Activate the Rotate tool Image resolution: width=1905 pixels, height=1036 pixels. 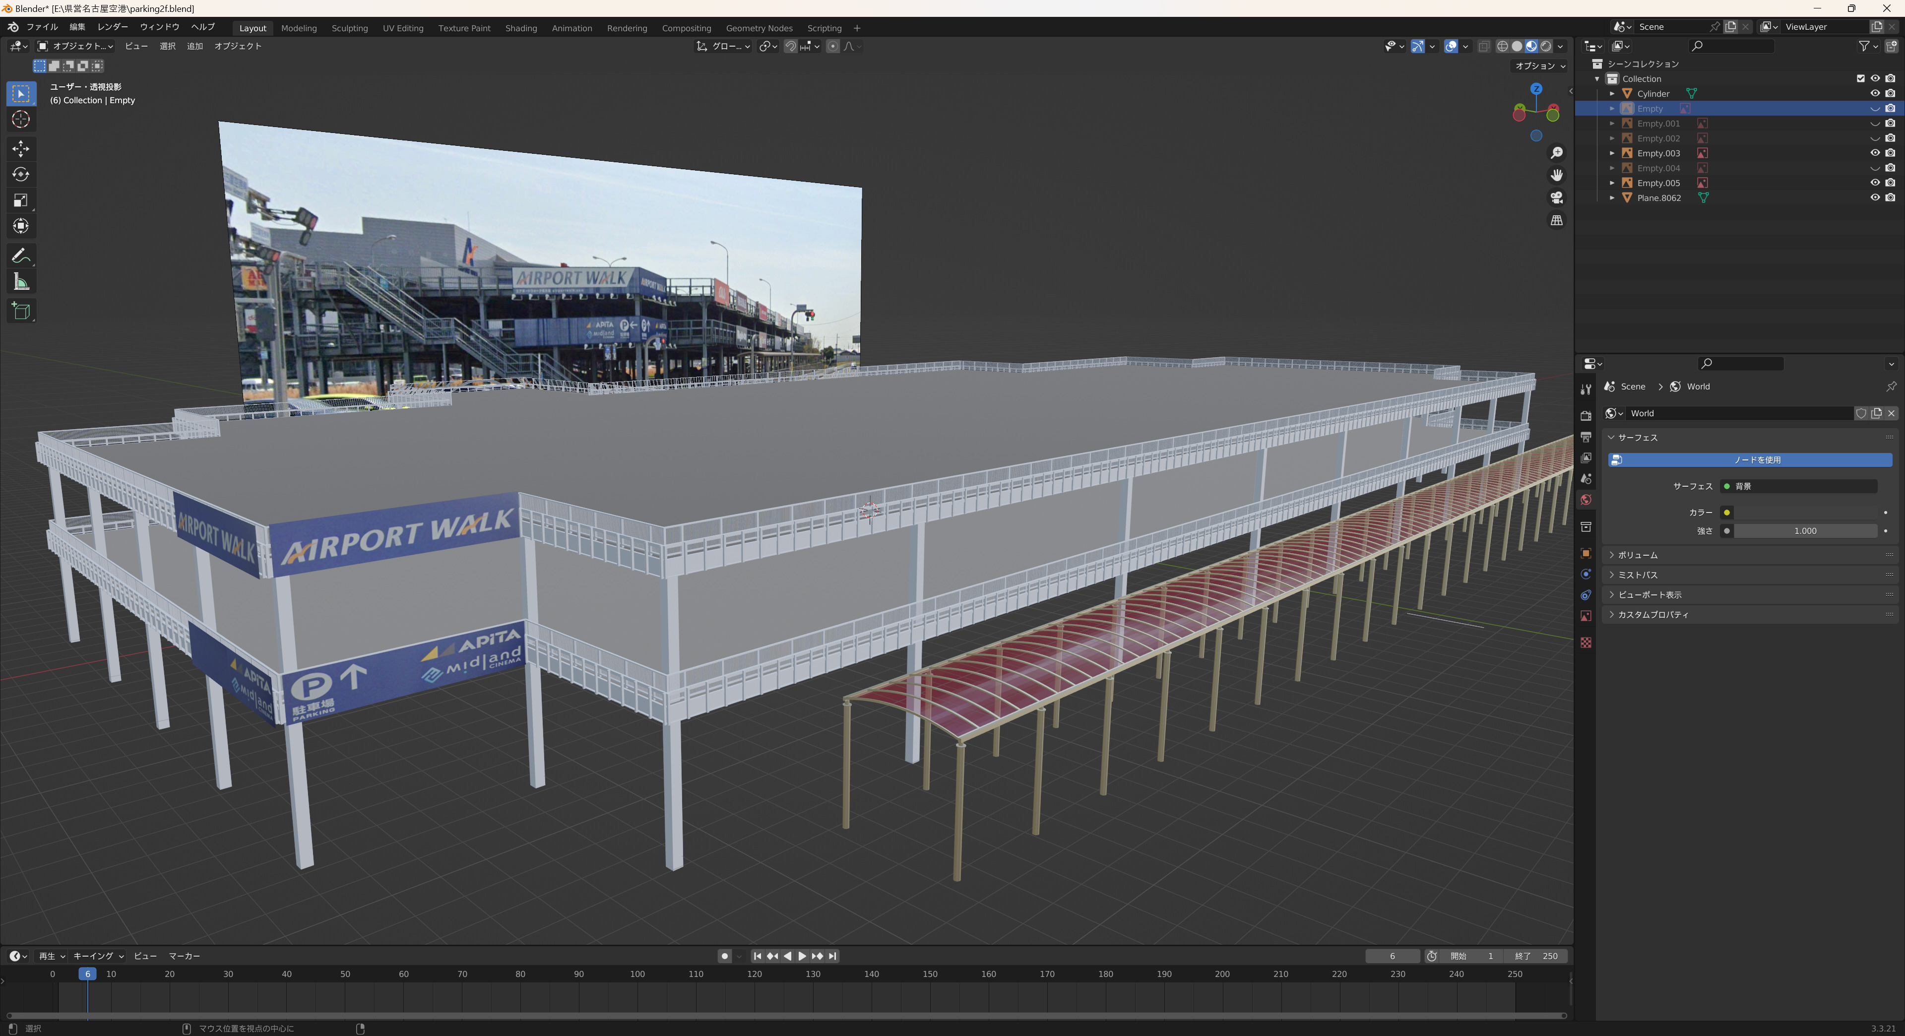(x=21, y=175)
